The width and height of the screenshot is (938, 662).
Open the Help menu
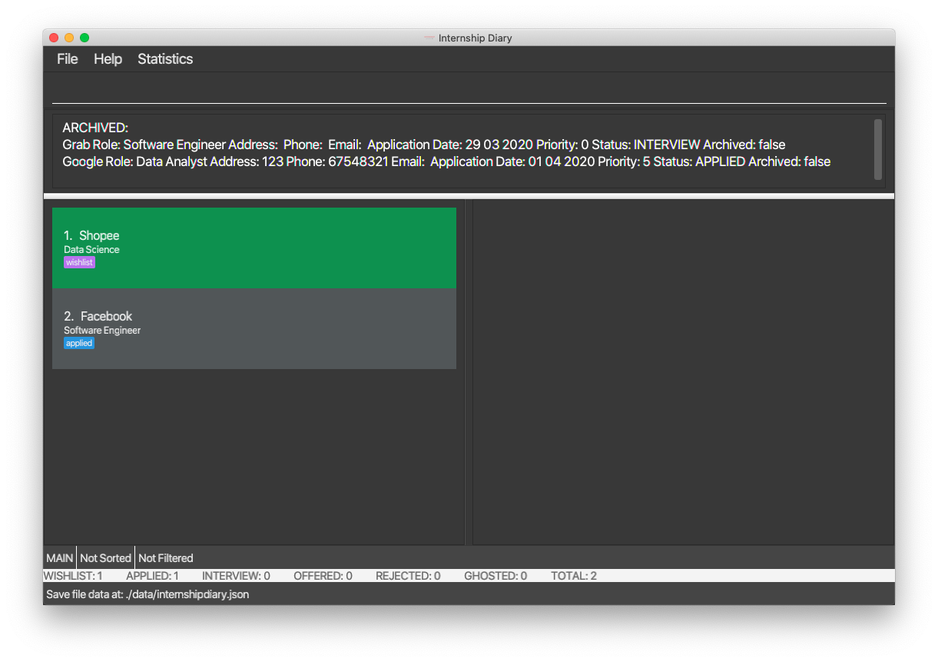click(108, 59)
